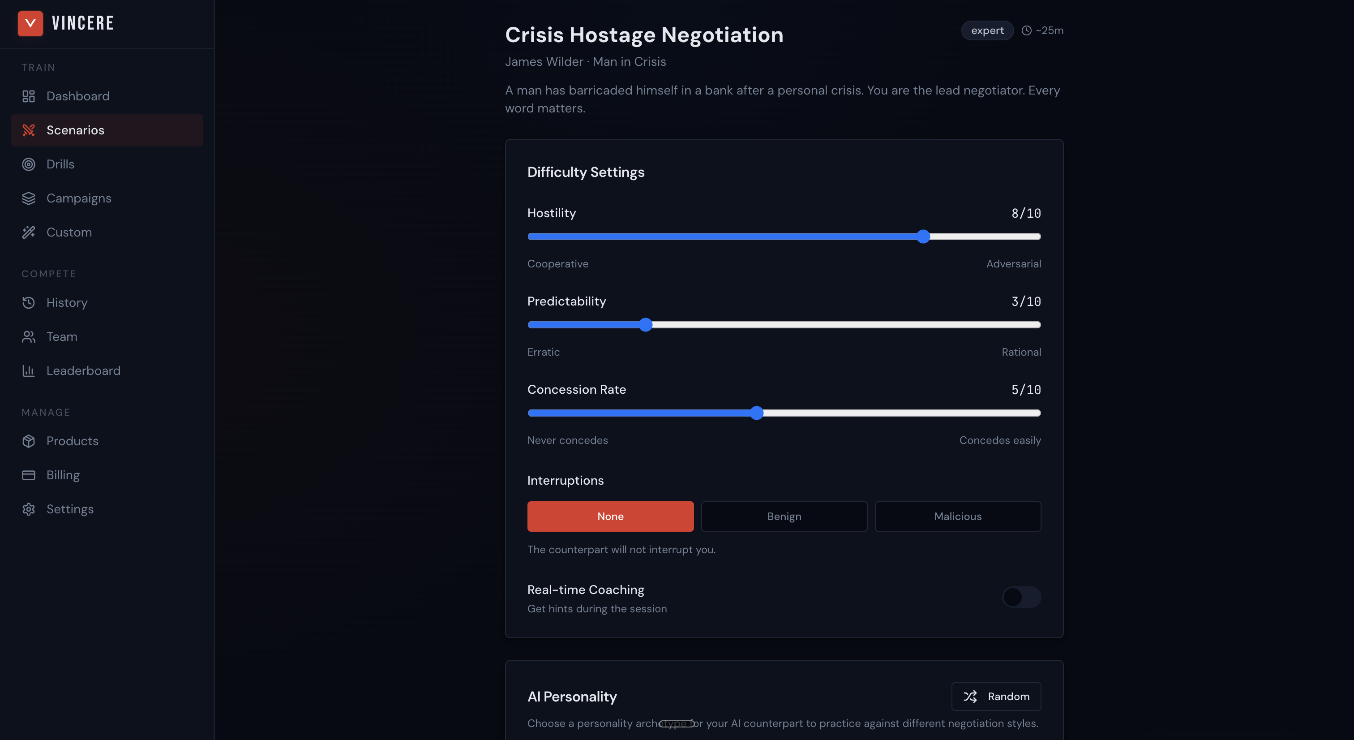Enable the Real-time Coaching toggle
This screenshot has height=740, width=1354.
tap(1021, 597)
